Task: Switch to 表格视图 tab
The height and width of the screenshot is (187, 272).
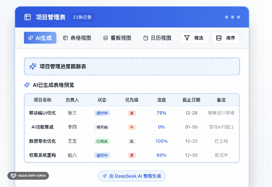Action: pyautogui.click(x=77, y=38)
